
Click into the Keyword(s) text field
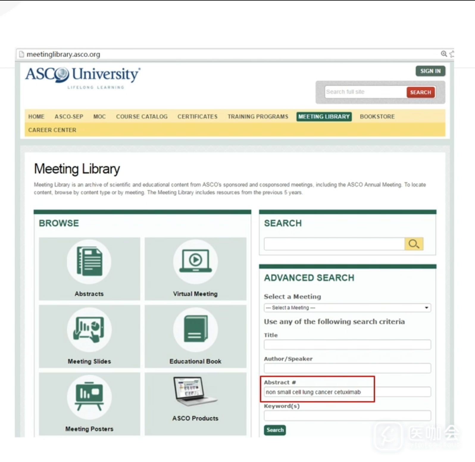pos(347,416)
